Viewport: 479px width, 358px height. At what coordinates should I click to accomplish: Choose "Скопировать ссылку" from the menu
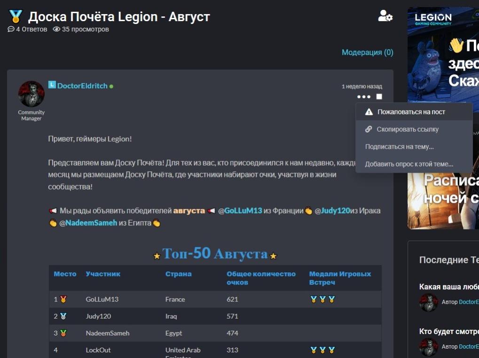tap(407, 129)
